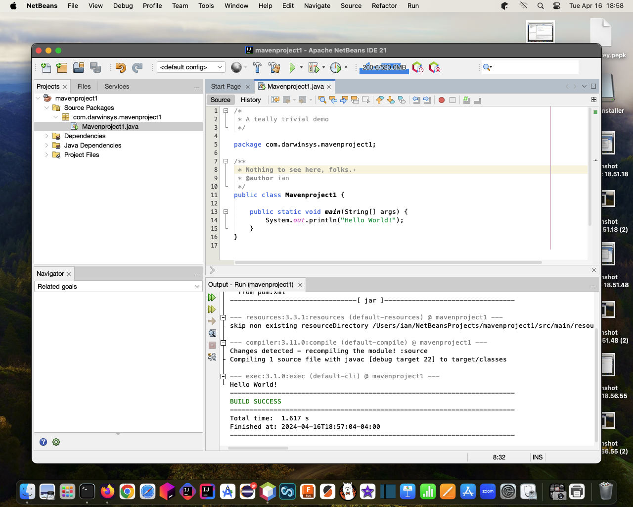This screenshot has width=633, height=507.
Task: Collapse the Source Packages node
Action: point(47,107)
